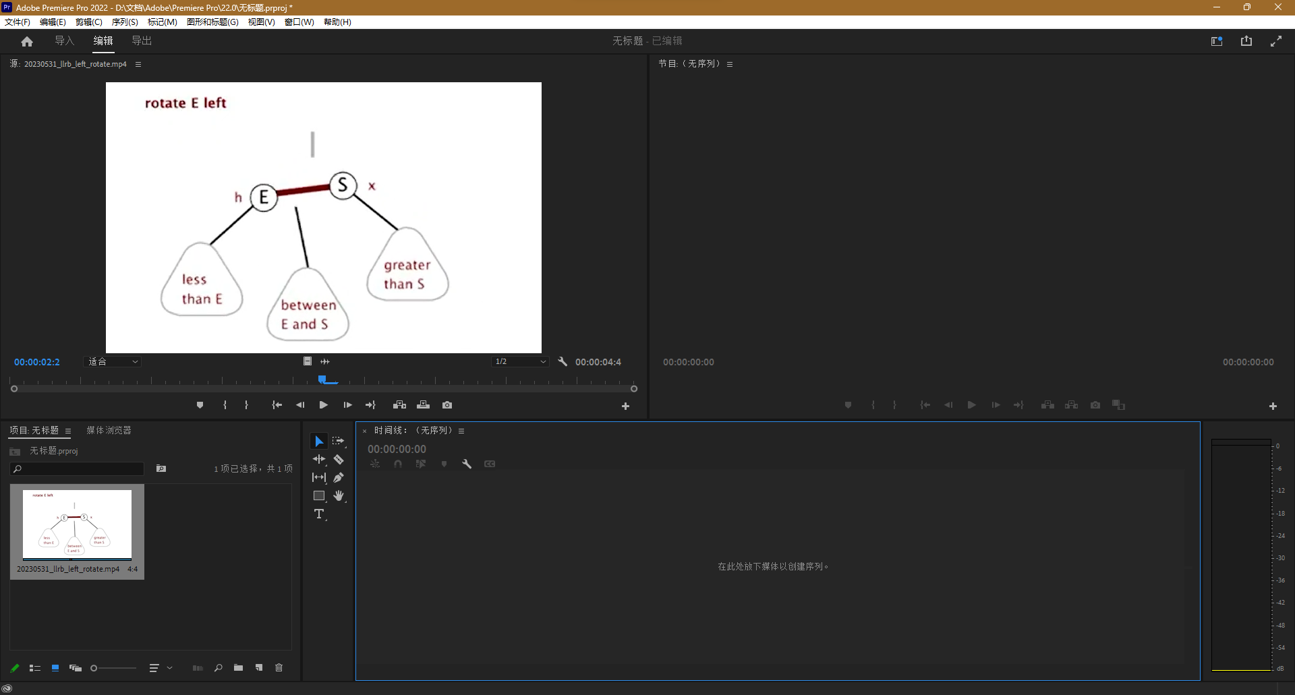1295x695 pixels.
Task: Switch to the 媒体浏览器 tab
Action: (x=109, y=431)
